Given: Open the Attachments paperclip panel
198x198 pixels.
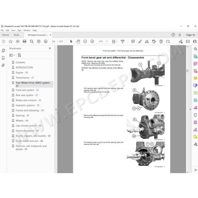Looking at the screenshot, I should [x=3, y=65].
